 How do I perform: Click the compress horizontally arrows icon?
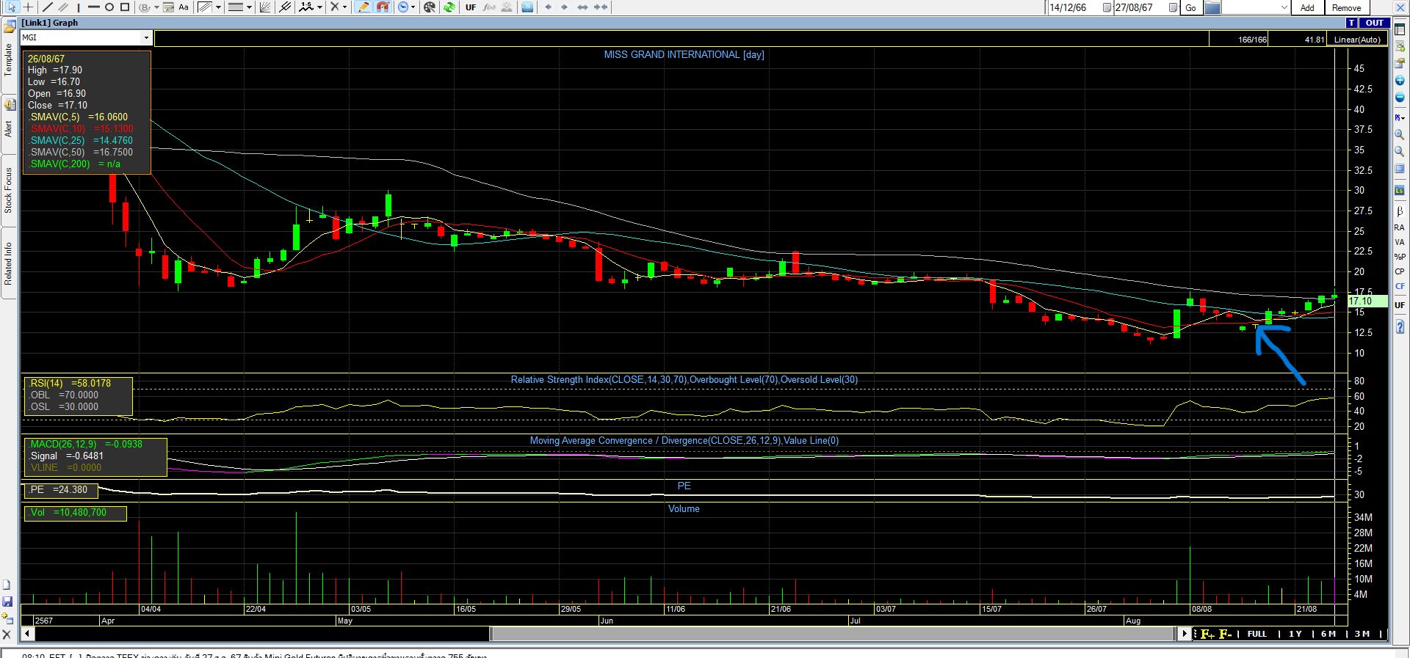[x=601, y=7]
